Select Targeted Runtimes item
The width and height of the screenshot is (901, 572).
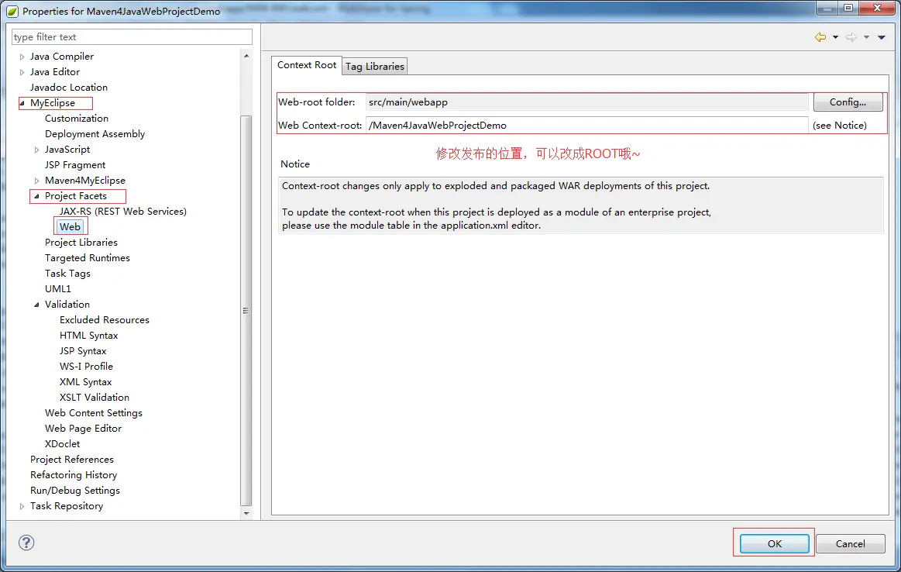[88, 258]
